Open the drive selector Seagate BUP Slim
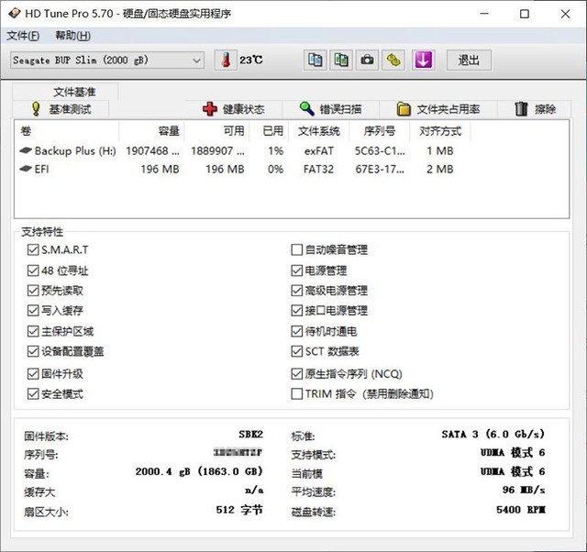Image resolution: width=587 pixels, height=552 pixels. click(x=107, y=61)
